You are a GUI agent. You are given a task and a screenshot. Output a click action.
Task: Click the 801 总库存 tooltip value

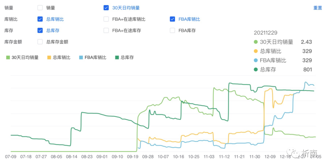coord(308,70)
